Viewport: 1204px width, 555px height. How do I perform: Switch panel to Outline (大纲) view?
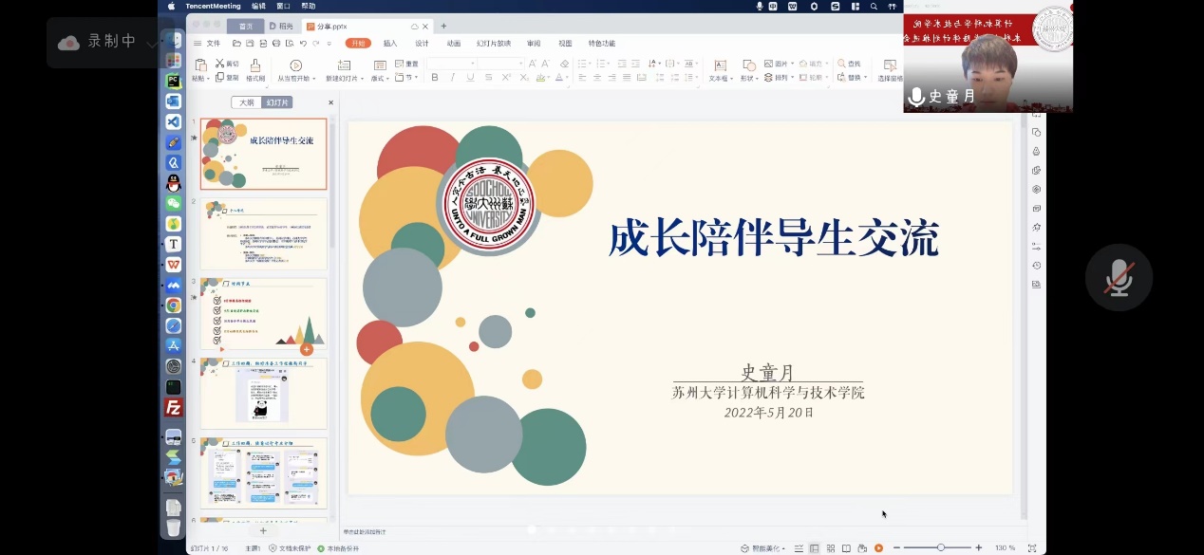pos(246,102)
